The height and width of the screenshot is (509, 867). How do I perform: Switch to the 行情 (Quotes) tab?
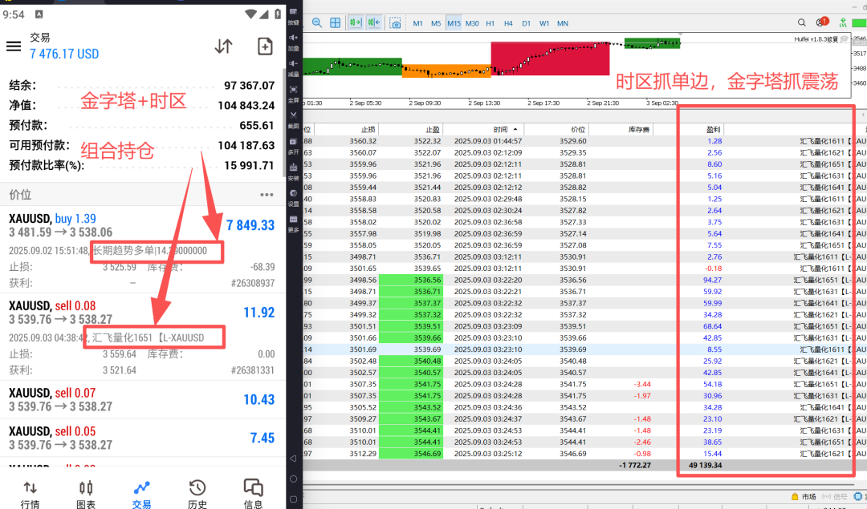(x=30, y=494)
